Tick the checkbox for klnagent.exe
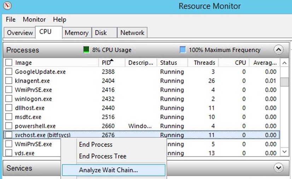Viewport: 292px width, 179px height. [x=9, y=81]
